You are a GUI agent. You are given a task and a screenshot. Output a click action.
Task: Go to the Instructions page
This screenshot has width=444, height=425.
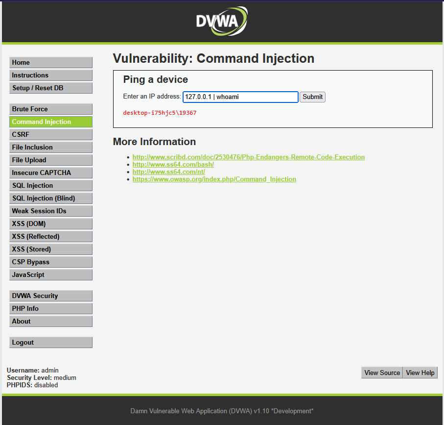pos(51,75)
